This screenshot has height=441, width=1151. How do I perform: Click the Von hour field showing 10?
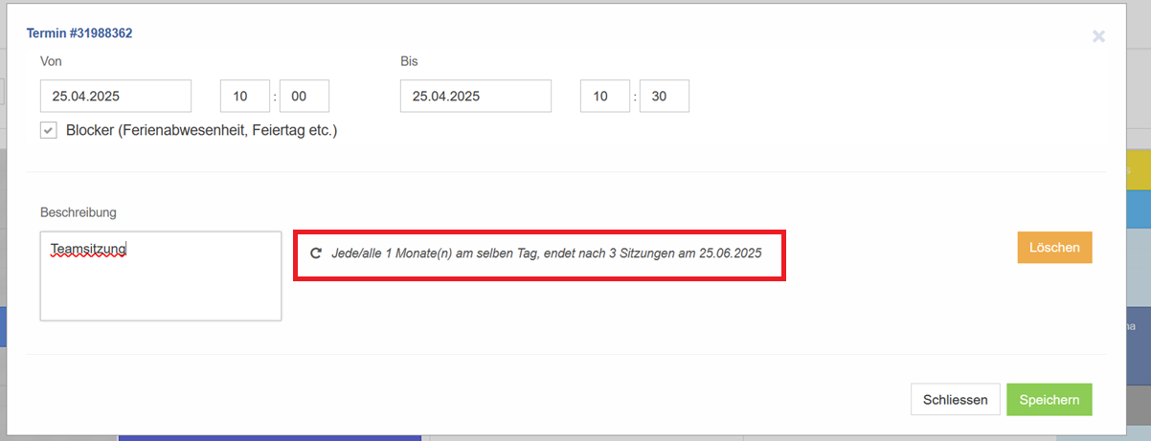click(x=245, y=96)
